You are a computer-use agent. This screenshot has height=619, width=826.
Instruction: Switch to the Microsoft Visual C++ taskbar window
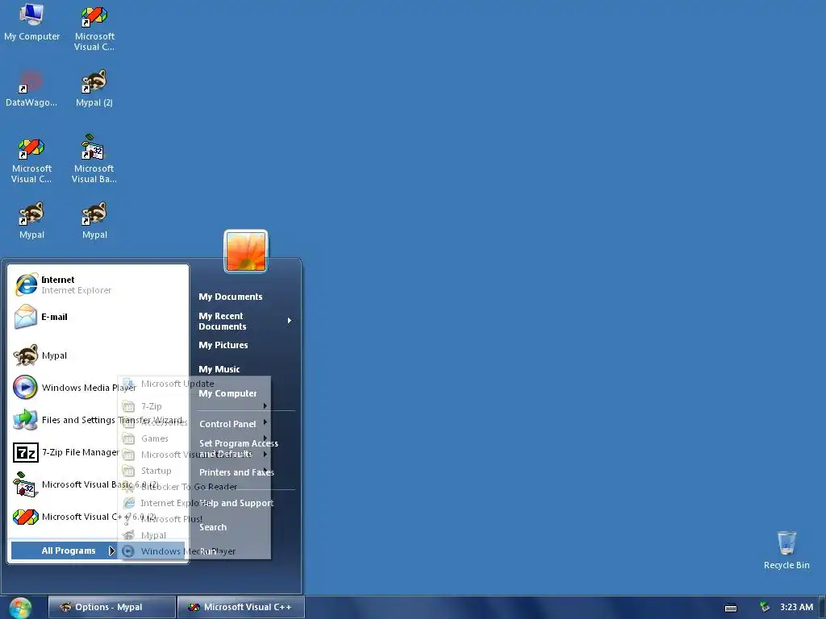(240, 607)
